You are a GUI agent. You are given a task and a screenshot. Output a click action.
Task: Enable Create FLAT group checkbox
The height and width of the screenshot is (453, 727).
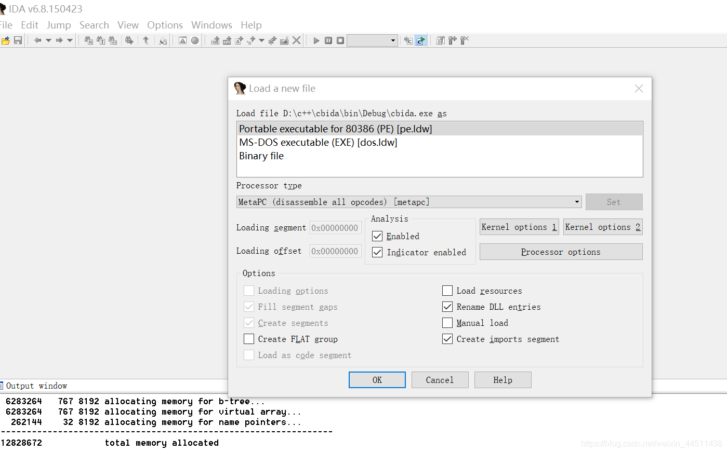[249, 339]
